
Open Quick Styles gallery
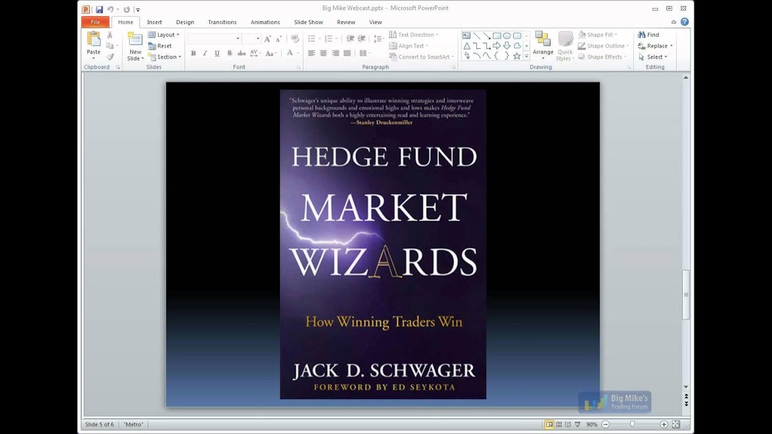[x=564, y=46]
